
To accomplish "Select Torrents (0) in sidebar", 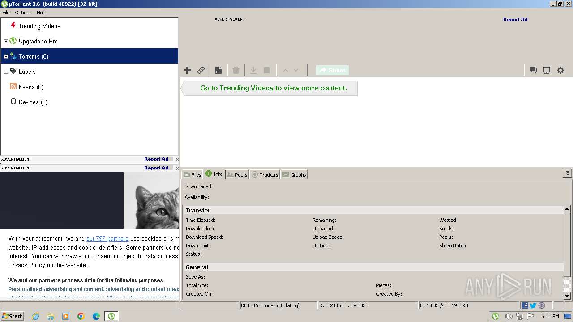I will click(90, 56).
